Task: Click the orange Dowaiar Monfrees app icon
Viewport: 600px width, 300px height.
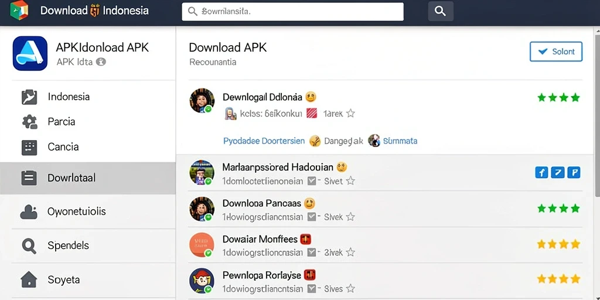Action: pyautogui.click(x=202, y=244)
